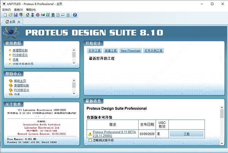Click the 打开工程 button

coord(95,51)
